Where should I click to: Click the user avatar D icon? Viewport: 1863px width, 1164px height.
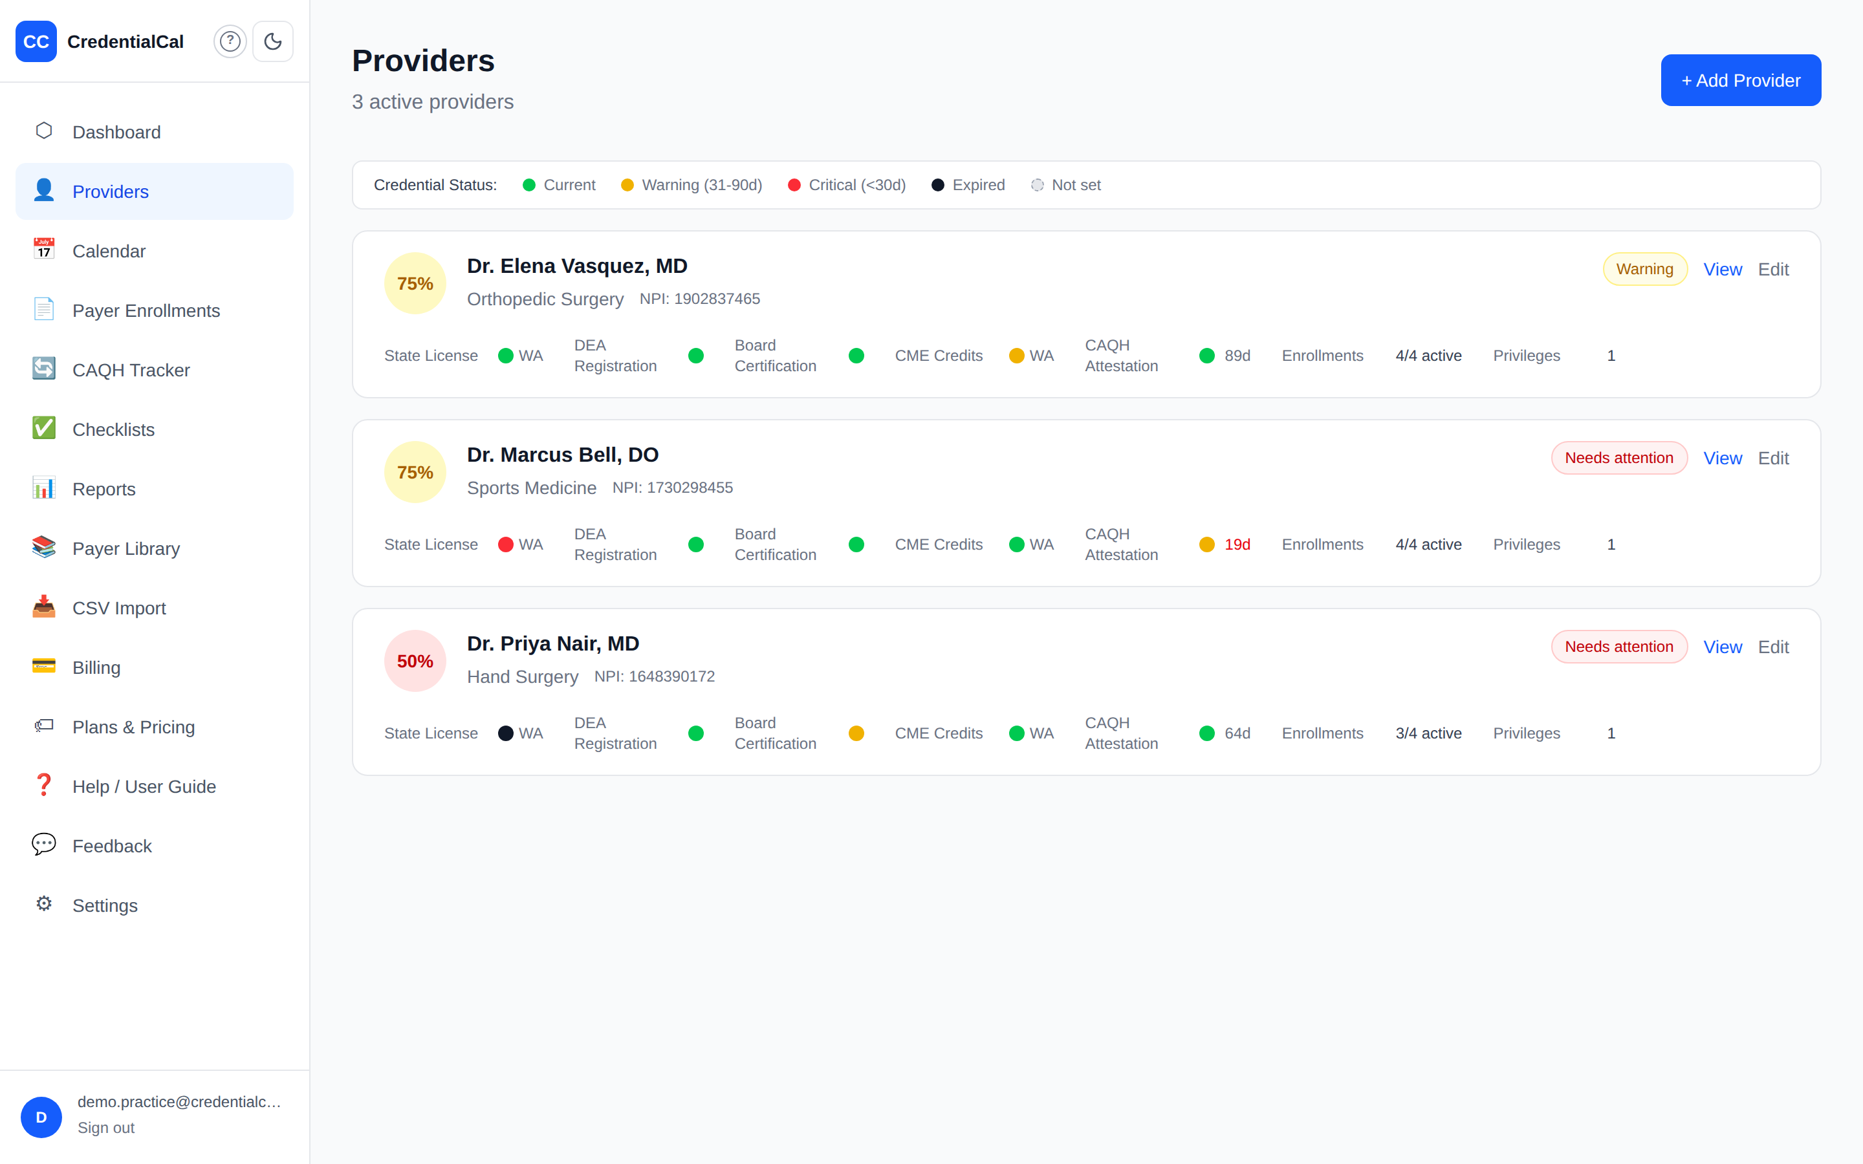pos(41,1117)
